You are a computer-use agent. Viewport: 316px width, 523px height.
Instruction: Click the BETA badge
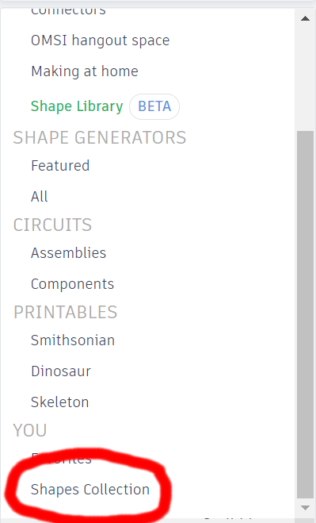(x=154, y=106)
